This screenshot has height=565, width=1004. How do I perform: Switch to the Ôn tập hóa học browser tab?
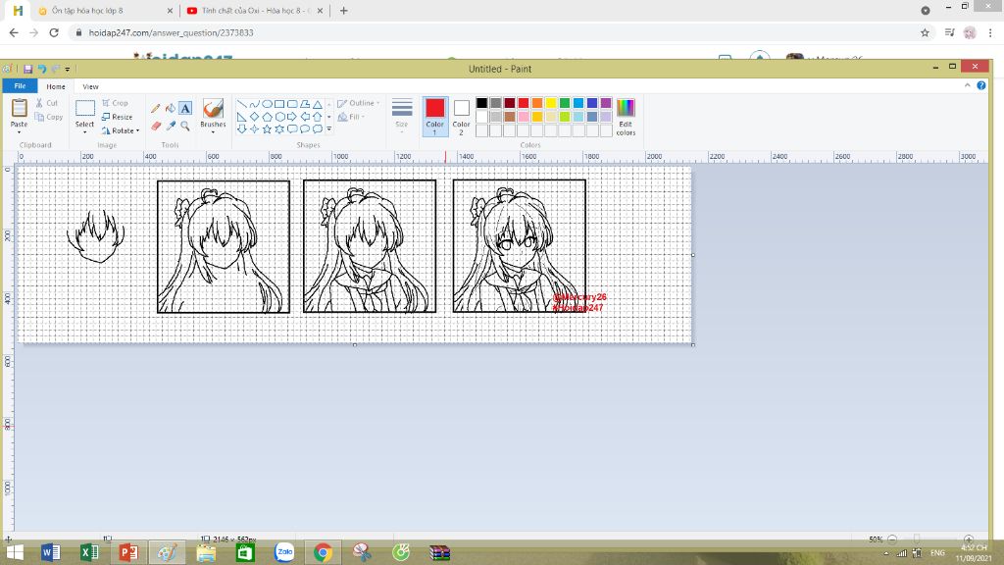coord(106,11)
